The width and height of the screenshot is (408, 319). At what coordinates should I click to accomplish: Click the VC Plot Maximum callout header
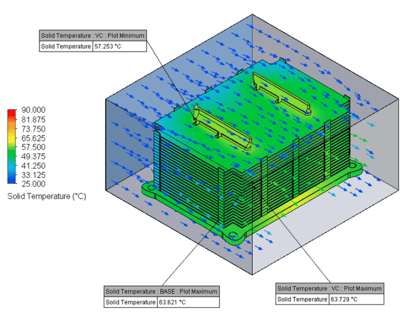coord(329,288)
